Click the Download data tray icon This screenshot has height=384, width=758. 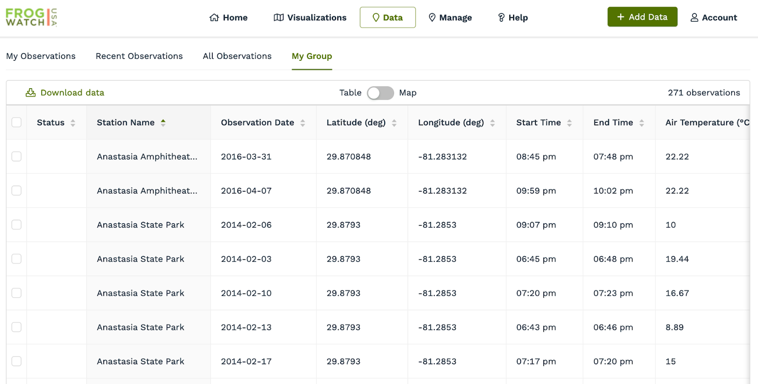tap(31, 92)
